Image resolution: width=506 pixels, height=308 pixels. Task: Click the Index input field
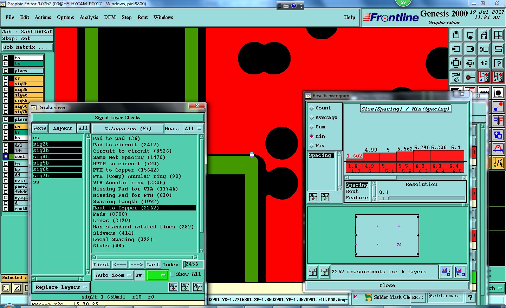pos(193,265)
